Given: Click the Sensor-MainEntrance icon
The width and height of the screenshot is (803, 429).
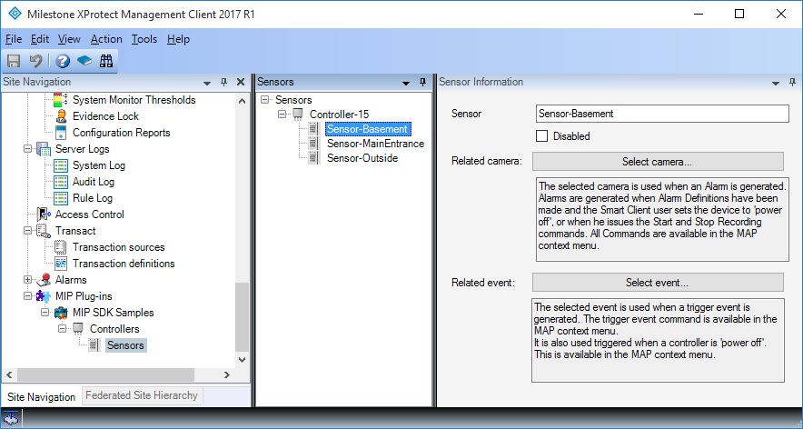Looking at the screenshot, I should tap(313, 144).
